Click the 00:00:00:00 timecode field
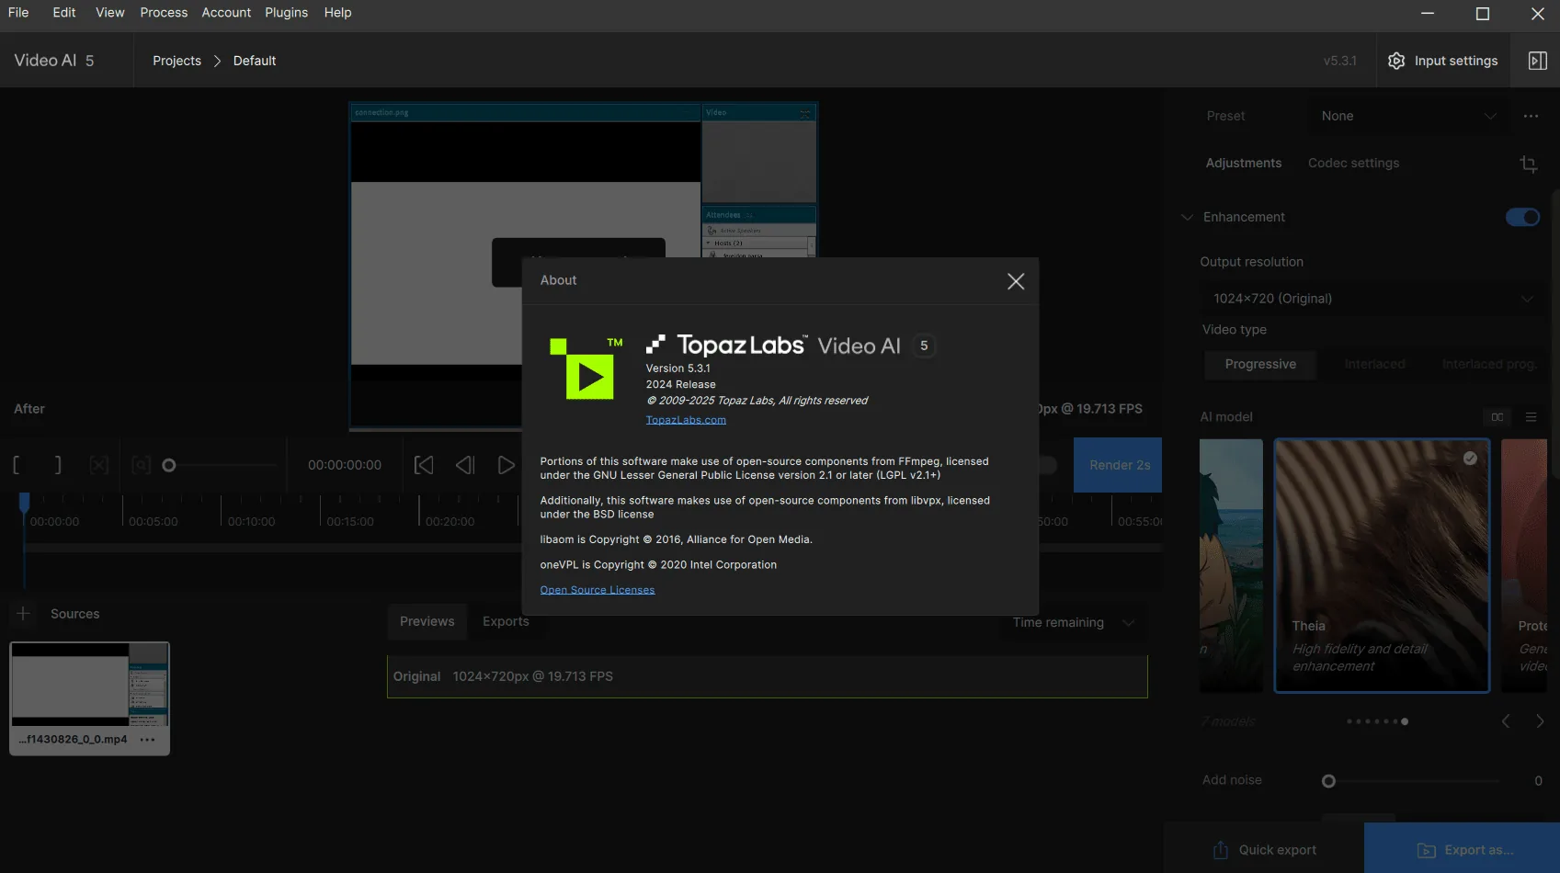The image size is (1560, 873). (345, 465)
